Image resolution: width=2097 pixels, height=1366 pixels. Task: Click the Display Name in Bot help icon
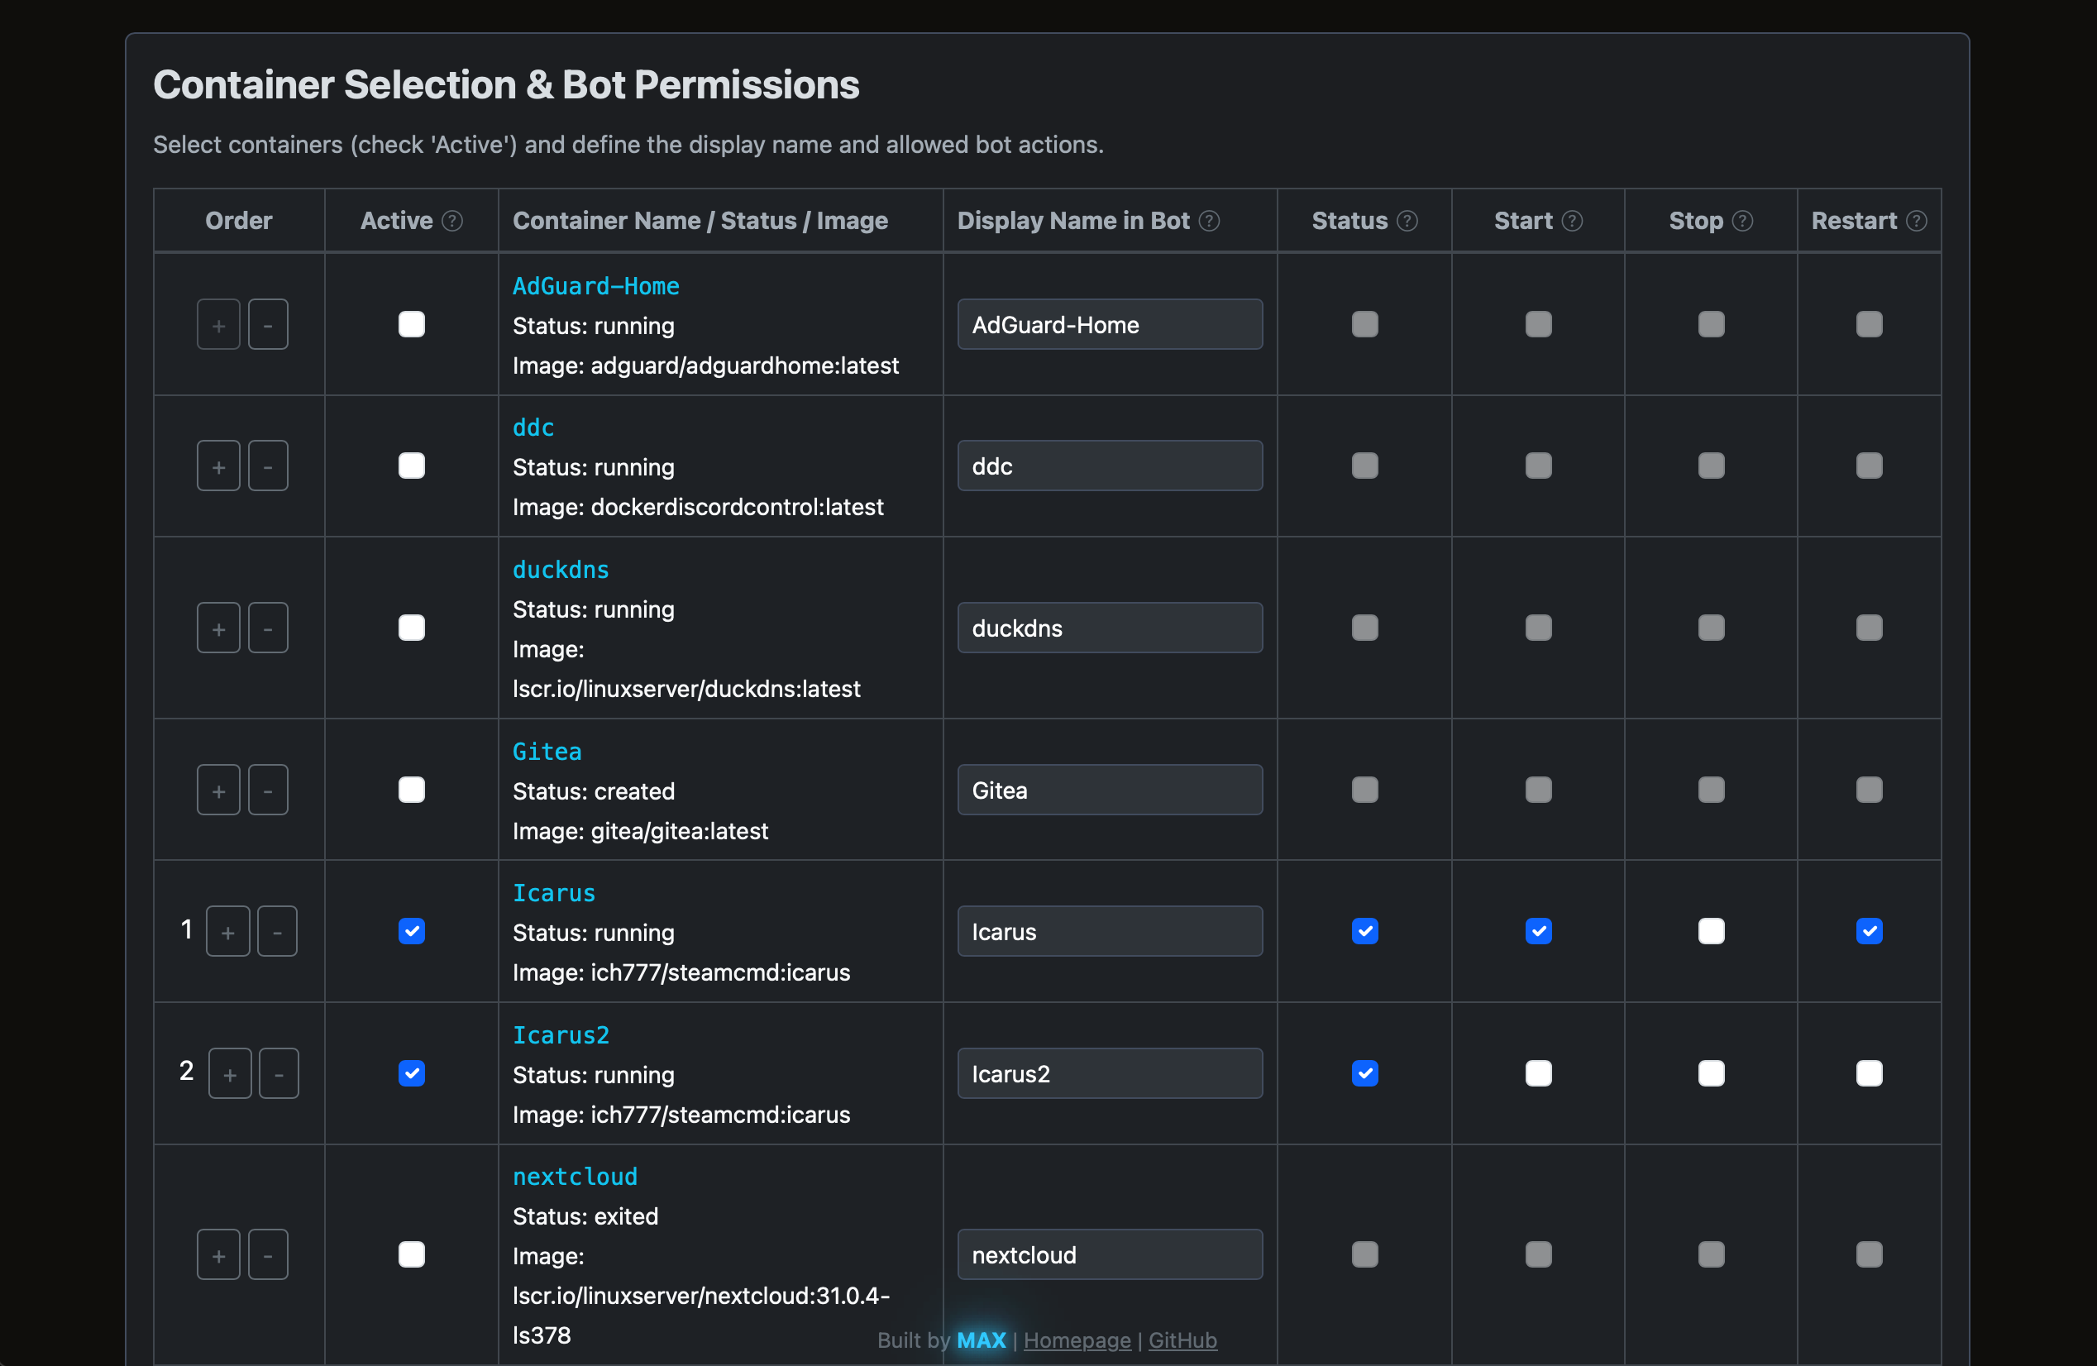1210,220
